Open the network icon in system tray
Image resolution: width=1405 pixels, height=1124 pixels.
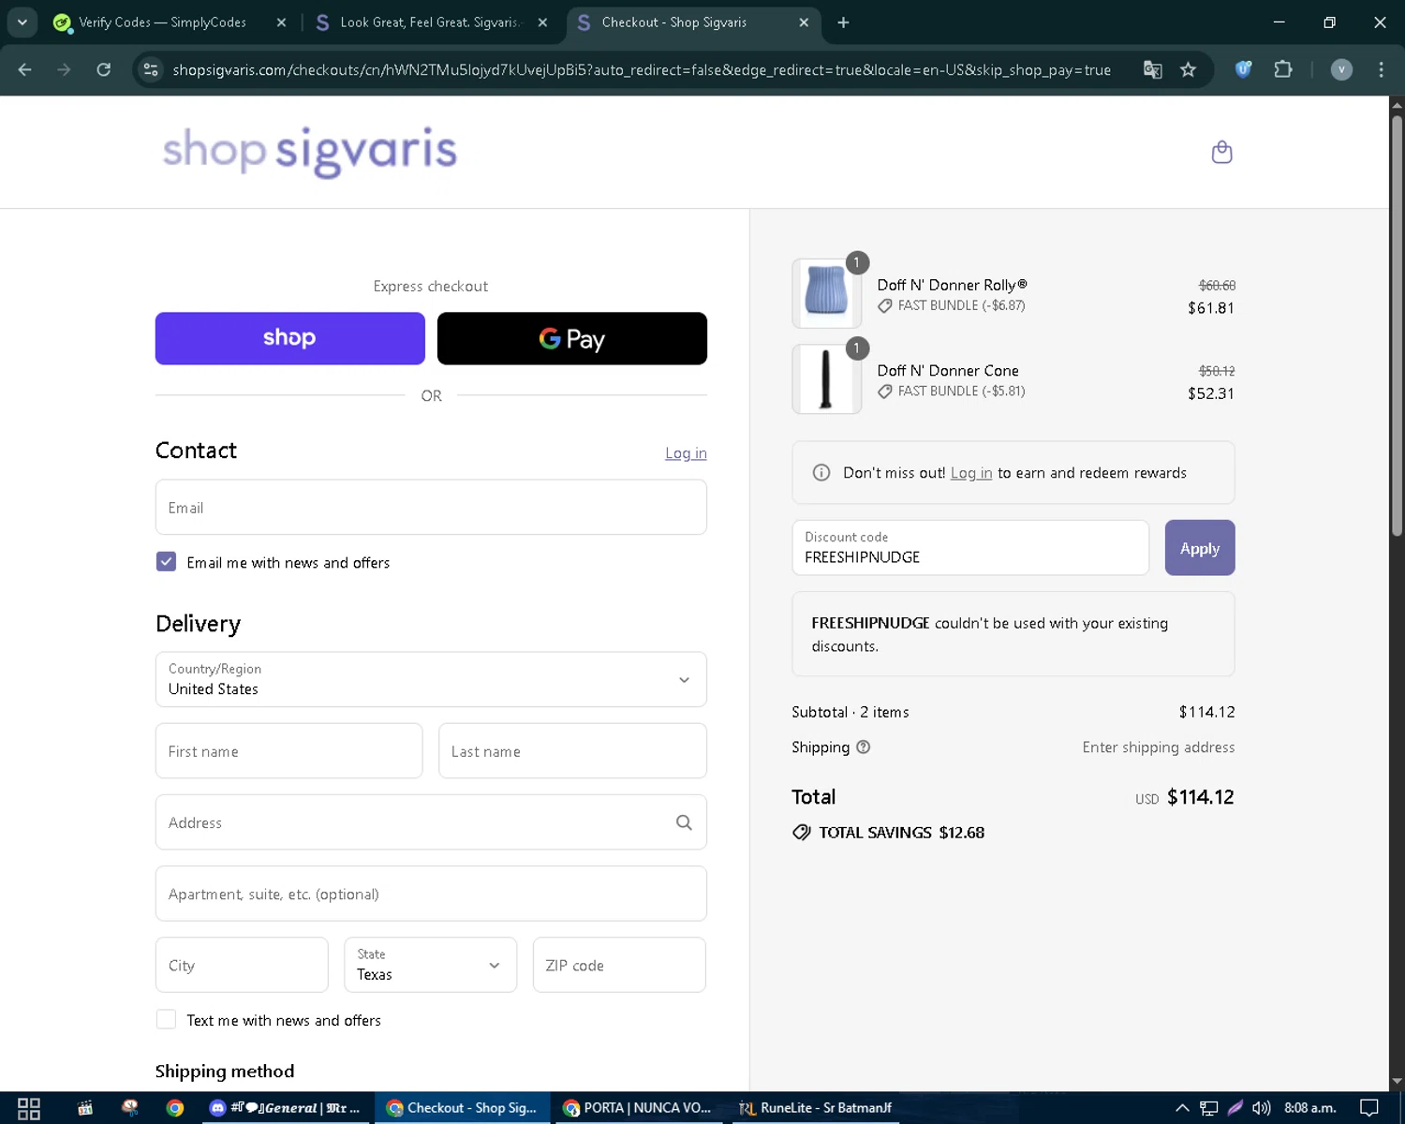click(1209, 1108)
